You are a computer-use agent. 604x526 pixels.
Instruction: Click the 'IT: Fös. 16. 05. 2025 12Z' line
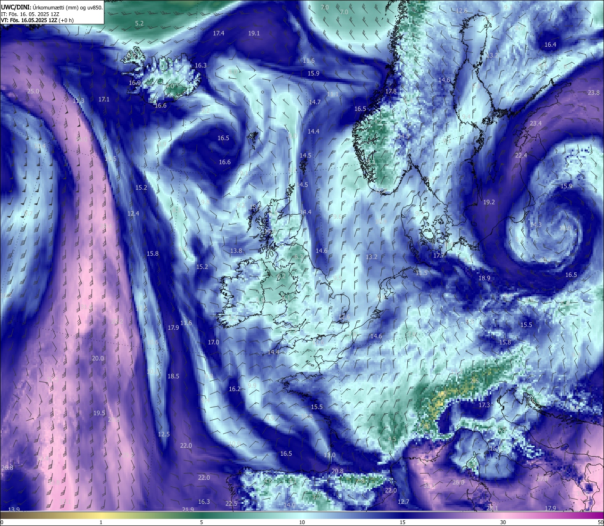(29, 14)
